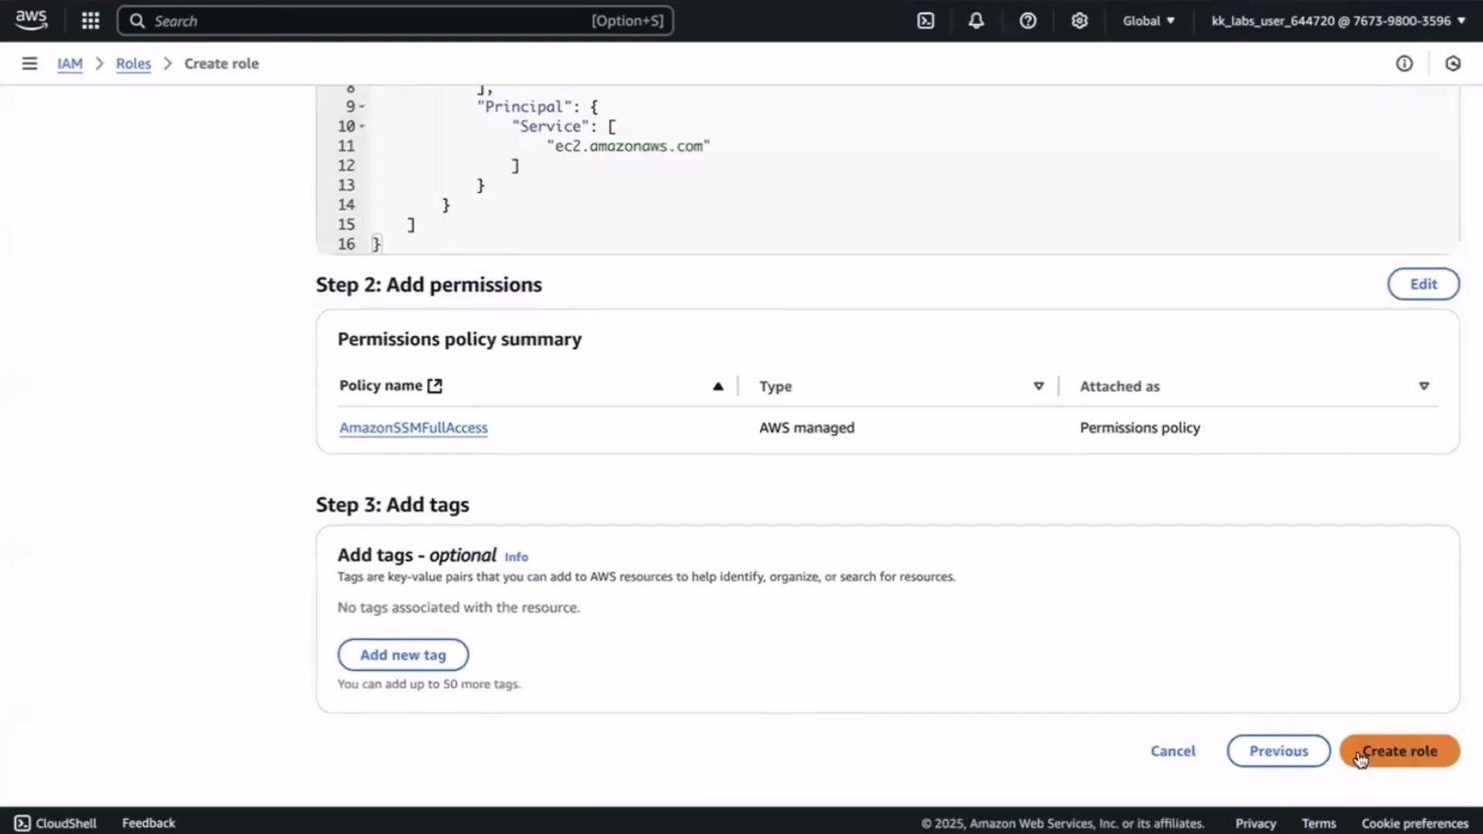Go to IAM breadcrumb
This screenshot has height=834, width=1483.
70,63
